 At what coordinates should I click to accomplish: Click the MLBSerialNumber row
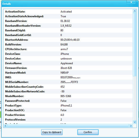click(x=69, y=82)
